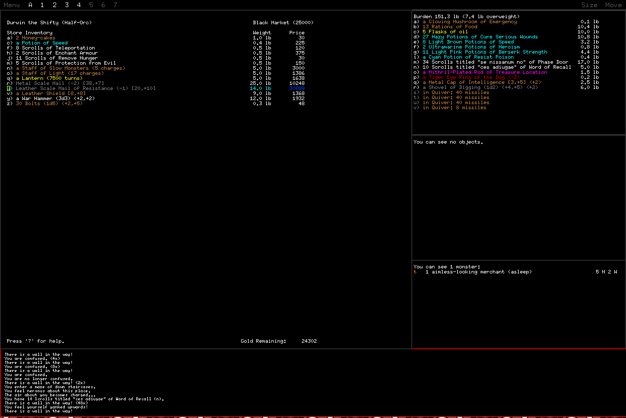Click the Move option in top bar
The image size is (626, 418).
(613, 5)
